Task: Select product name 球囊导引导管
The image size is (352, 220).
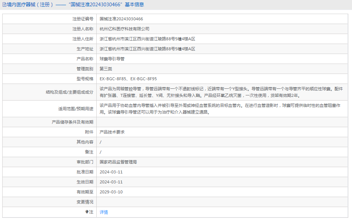Action: 112,59
